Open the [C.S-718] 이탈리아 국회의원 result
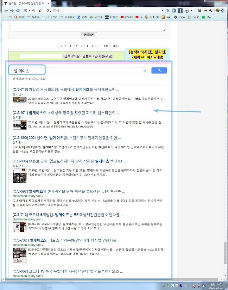The image size is (228, 290). pyautogui.click(x=66, y=89)
